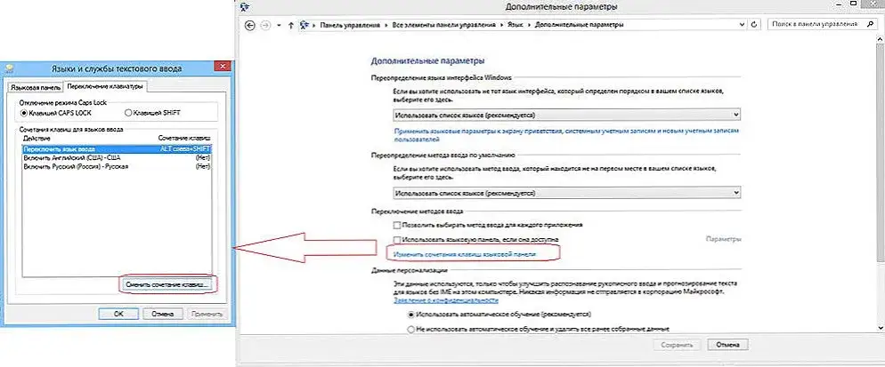Click the window icon in the title bar
Image resolution: width=885 pixels, height=367 pixels.
tap(244, 7)
